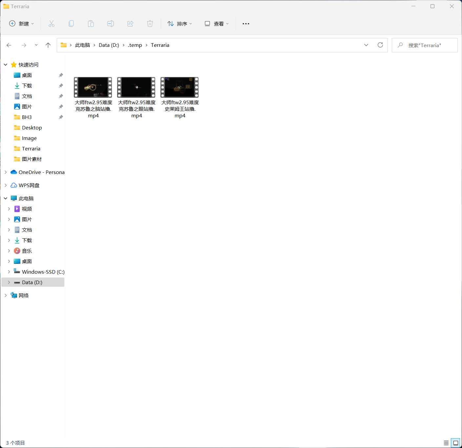Image resolution: width=462 pixels, height=448 pixels.
Task: Open the 图片素材 folder in sidebar
Action: click(x=32, y=159)
